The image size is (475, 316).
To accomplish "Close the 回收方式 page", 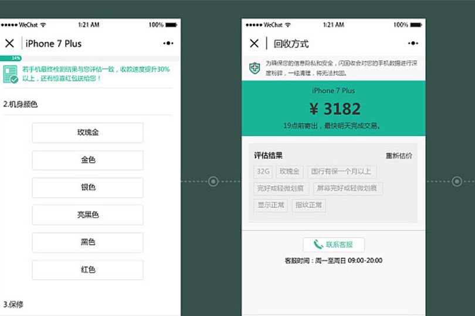I will click(x=254, y=43).
